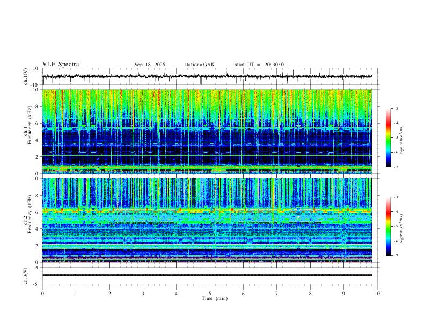Select the date "Sep. 18, 2025"

[x=150, y=65]
